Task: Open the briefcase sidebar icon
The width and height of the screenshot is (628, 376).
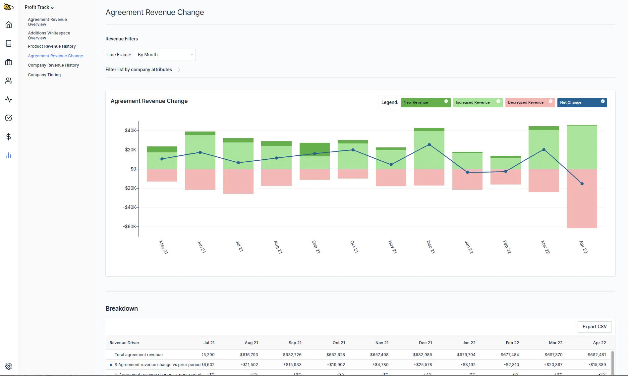Action: [9, 62]
